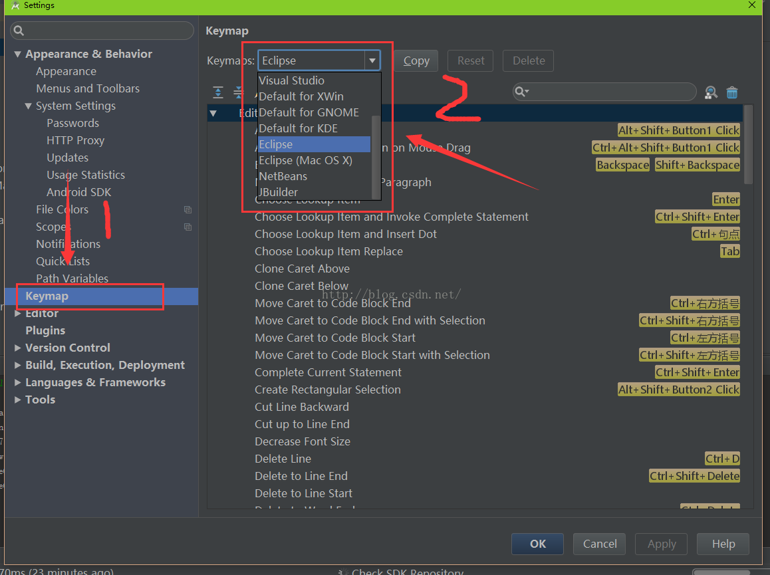Click the Reset button

pos(471,60)
